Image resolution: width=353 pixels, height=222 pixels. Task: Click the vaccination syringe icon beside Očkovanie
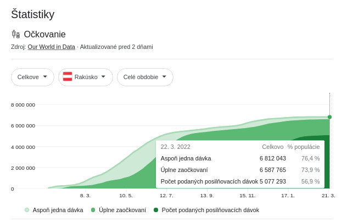click(x=15, y=34)
